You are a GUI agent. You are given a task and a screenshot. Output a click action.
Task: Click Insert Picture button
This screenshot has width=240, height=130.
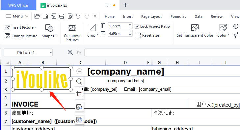tap(19, 27)
